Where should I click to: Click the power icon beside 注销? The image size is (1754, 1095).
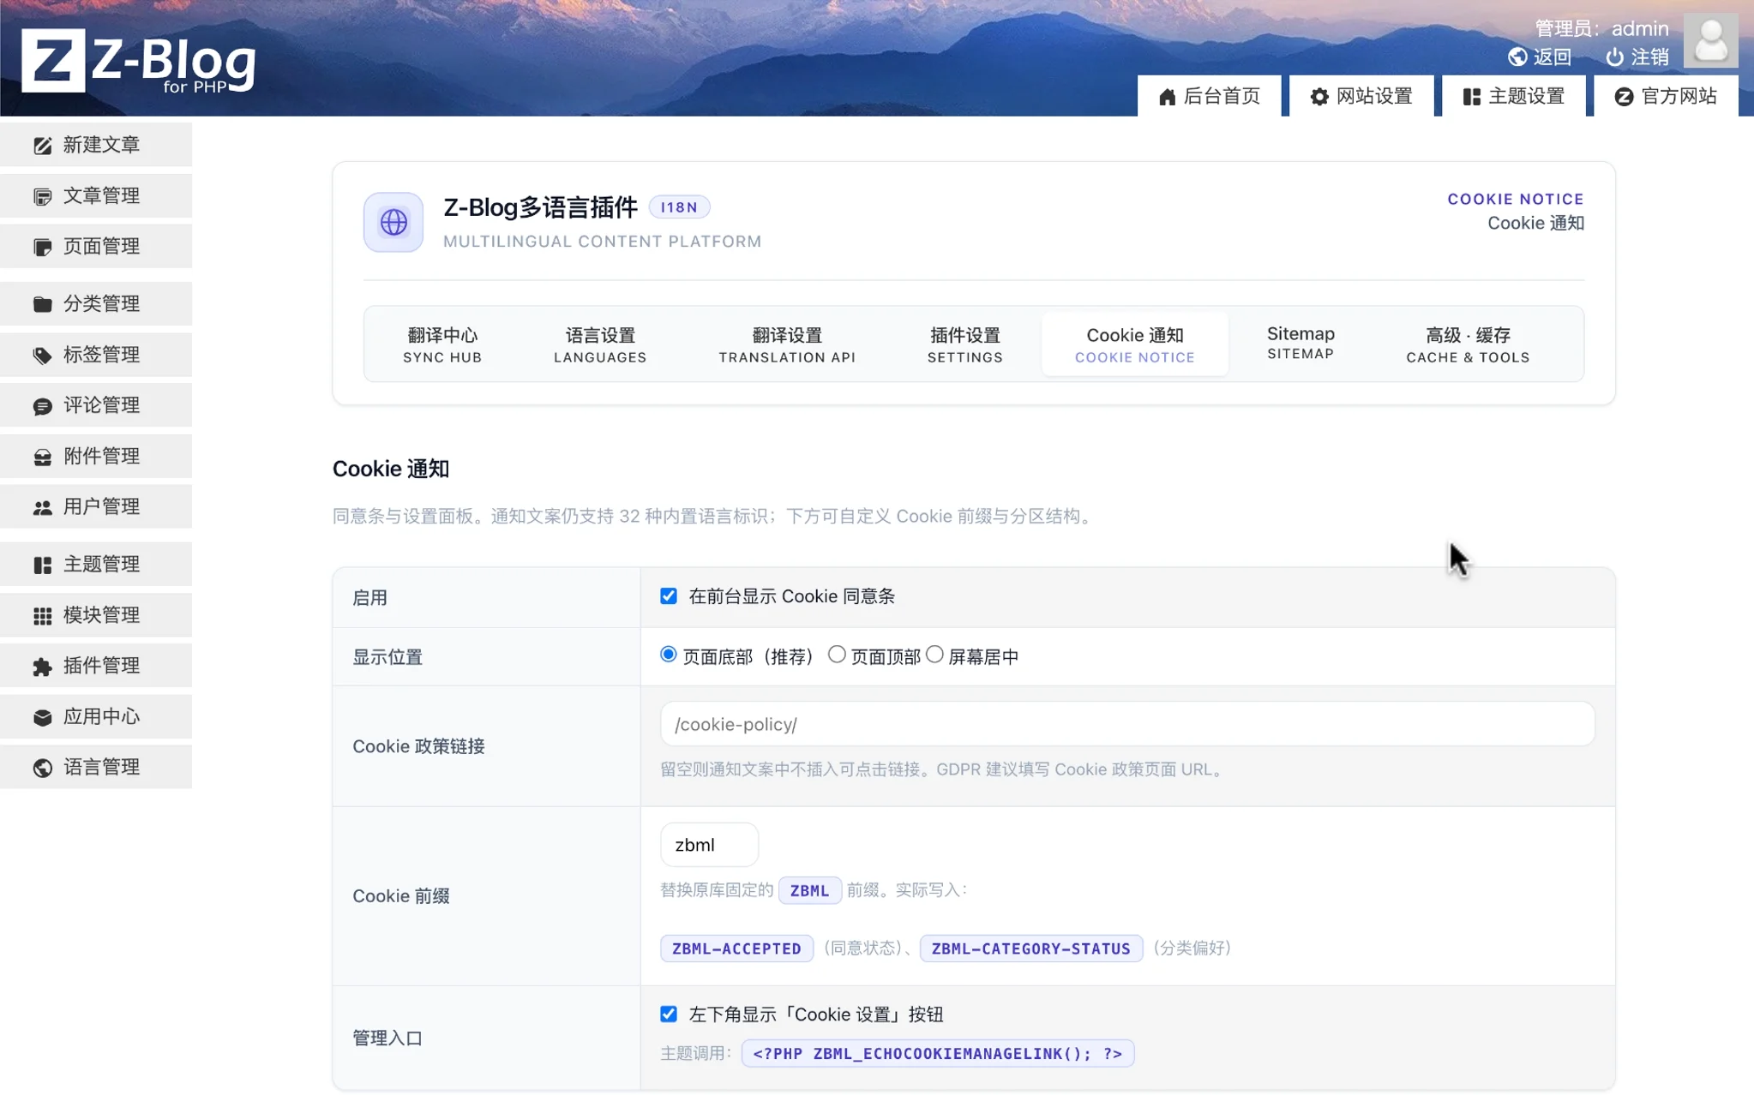(x=1614, y=57)
